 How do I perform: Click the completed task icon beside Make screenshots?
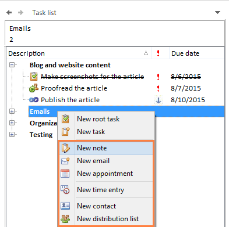tap(34, 77)
